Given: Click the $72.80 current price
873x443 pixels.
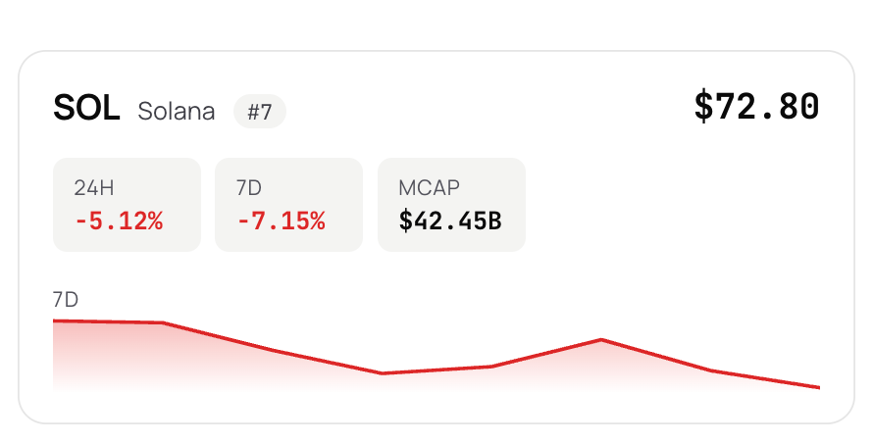Looking at the screenshot, I should pyautogui.click(x=756, y=106).
